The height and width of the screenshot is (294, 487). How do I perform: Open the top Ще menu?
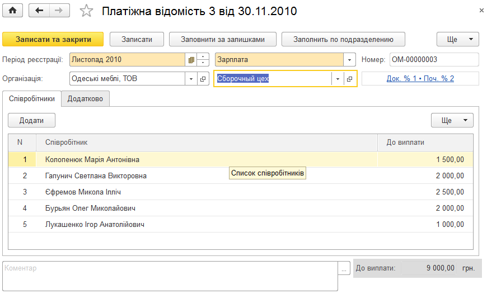[458, 39]
